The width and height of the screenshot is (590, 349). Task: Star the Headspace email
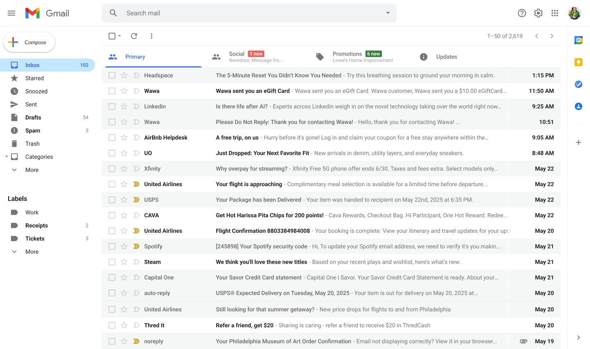click(x=124, y=75)
